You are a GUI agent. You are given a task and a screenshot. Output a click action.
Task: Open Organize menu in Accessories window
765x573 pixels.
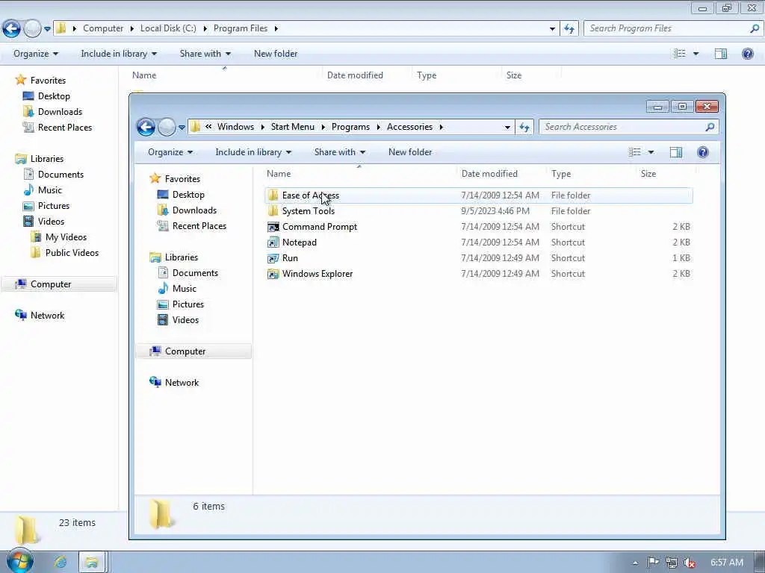(x=170, y=152)
